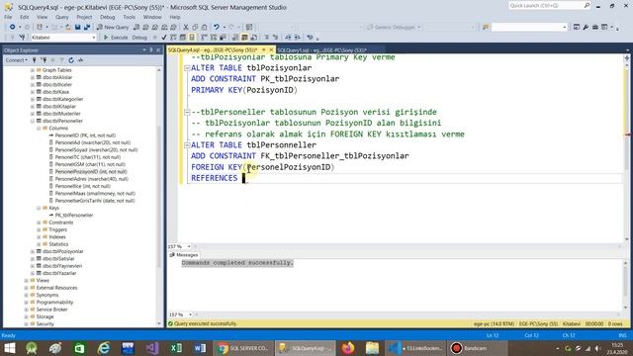Collapse the ALTER TABLE tblPozisyonlar code block
Screen dimensions: 633x356
pos(187,68)
